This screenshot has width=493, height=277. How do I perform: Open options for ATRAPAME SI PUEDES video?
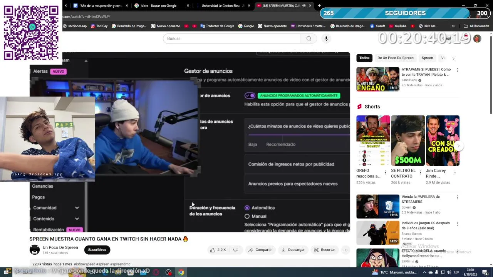pos(457,70)
